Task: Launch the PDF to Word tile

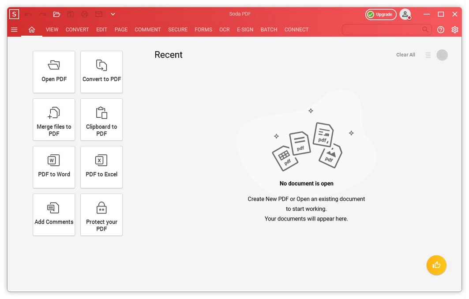Action: [x=54, y=167]
